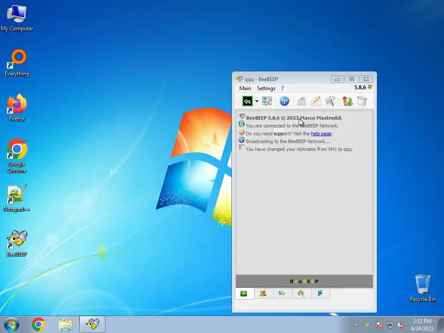This screenshot has width=444, height=333.
Task: Open the Settings menu
Action: click(266, 88)
